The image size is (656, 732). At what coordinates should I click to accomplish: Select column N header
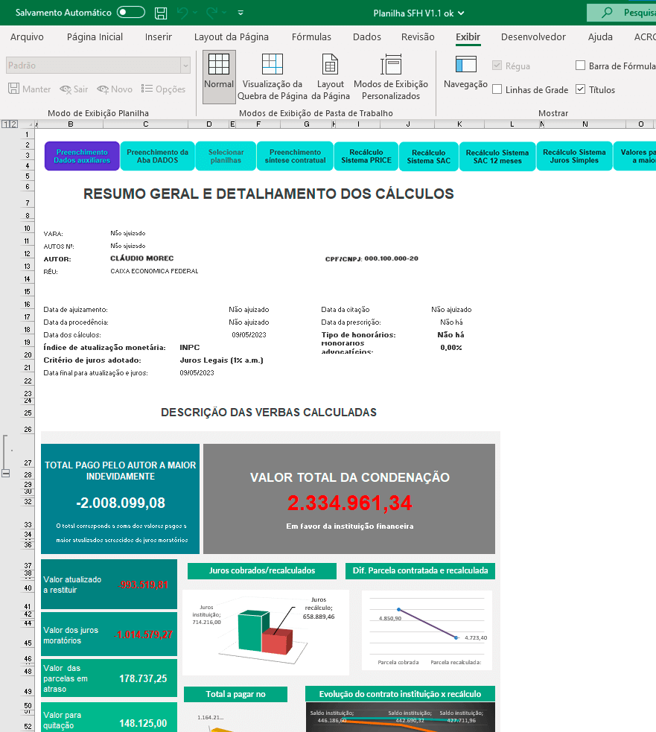tap(585, 124)
